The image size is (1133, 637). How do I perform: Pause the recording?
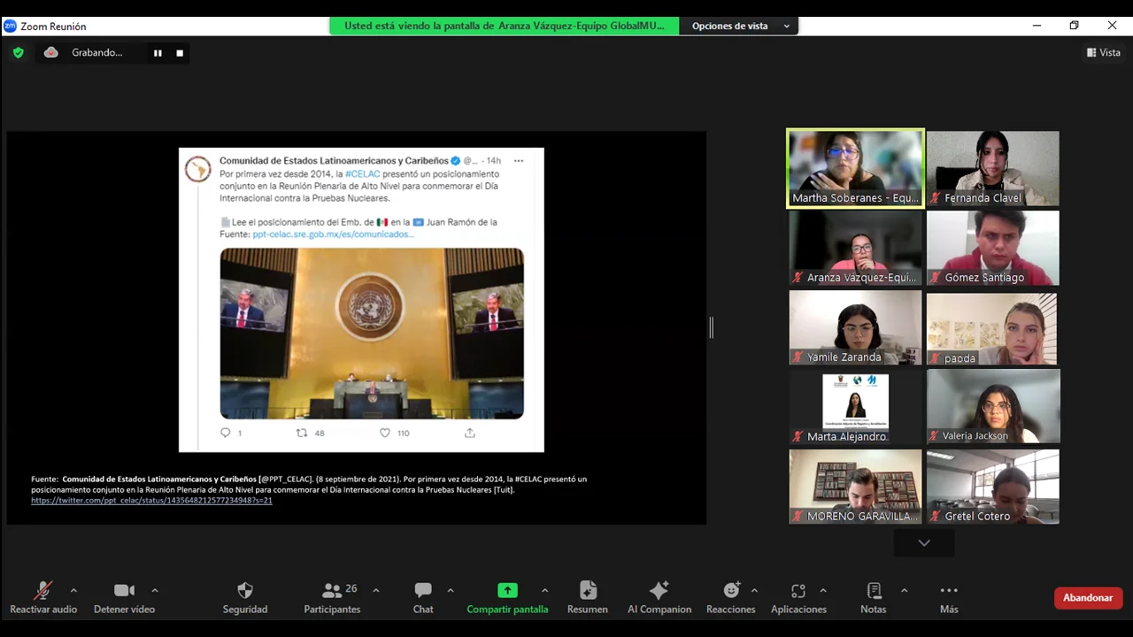click(x=158, y=53)
